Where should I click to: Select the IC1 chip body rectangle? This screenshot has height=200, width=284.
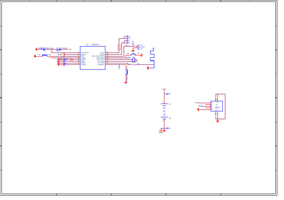pyautogui.click(x=92, y=58)
